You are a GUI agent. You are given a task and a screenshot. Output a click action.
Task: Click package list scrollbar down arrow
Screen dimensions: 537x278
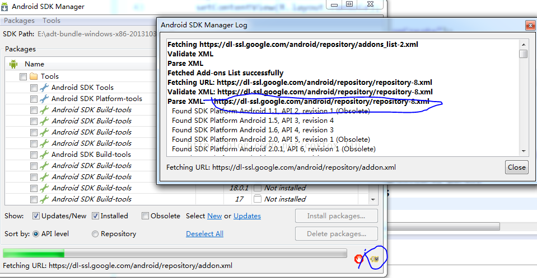click(373, 199)
